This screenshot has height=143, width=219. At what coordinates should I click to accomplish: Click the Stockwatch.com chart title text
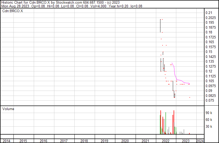pos(60,2)
